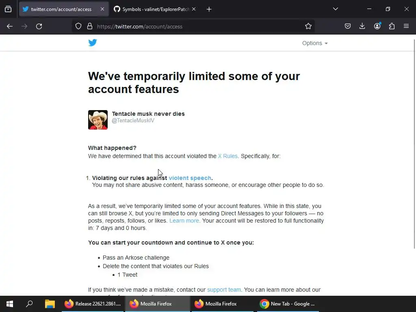Viewport: 416px width, 312px height.
Task: Click the page vertical scrollbar
Action: [414, 143]
